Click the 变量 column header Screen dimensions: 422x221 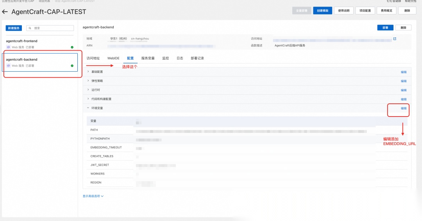coord(93,121)
